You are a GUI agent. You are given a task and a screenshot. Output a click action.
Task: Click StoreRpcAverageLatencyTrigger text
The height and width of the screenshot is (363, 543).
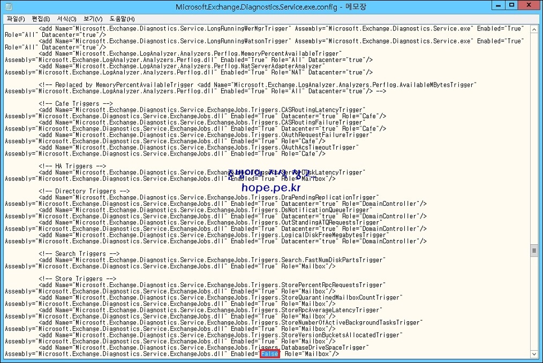pos(330,310)
